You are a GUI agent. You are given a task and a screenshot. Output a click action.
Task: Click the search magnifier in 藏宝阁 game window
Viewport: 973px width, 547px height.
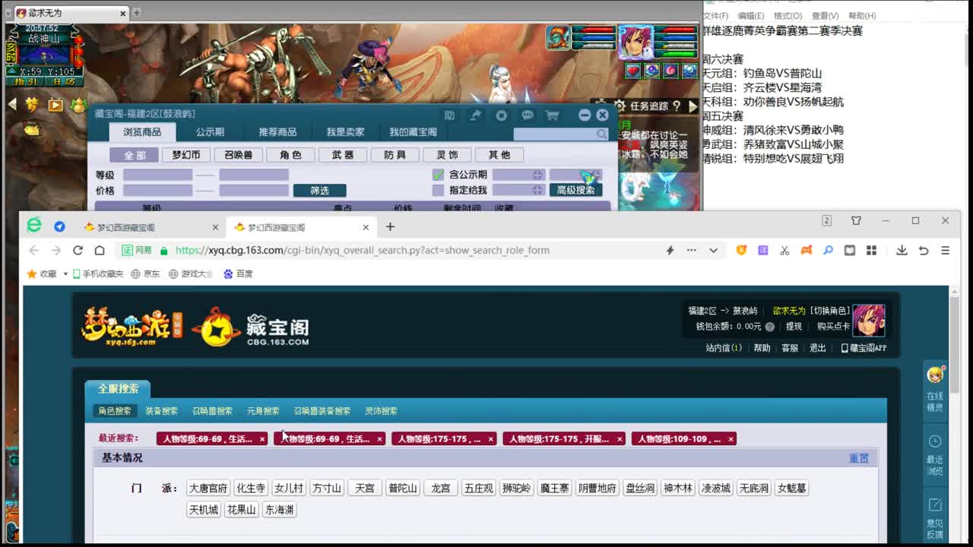tap(602, 134)
